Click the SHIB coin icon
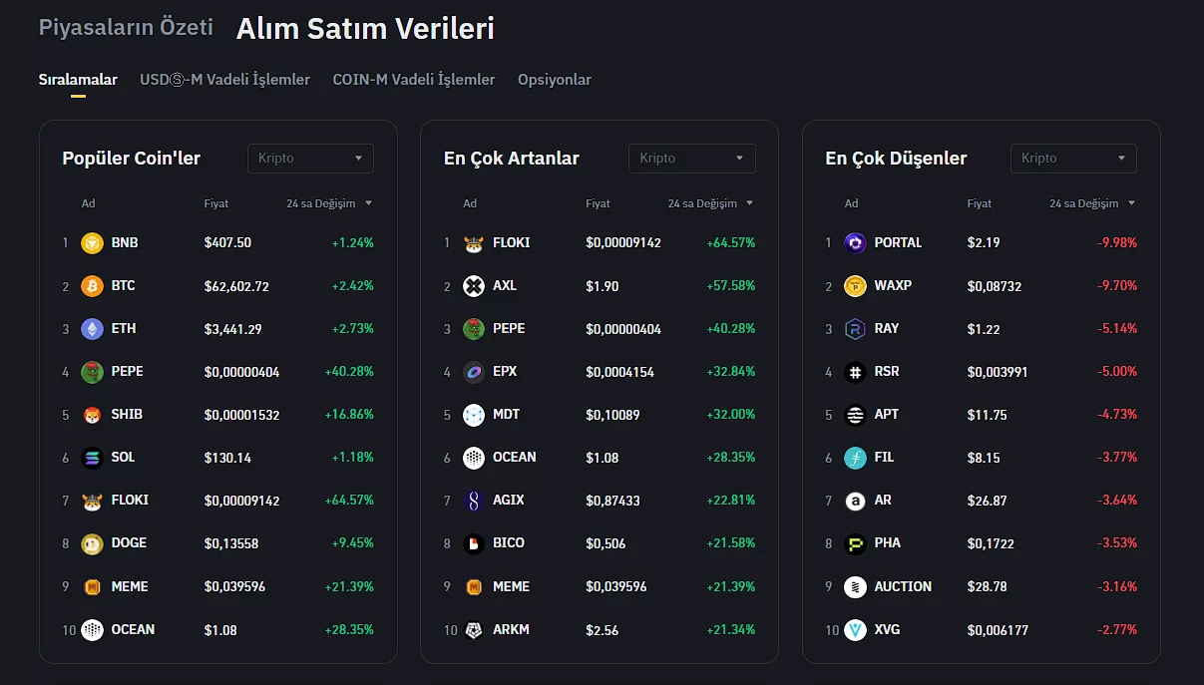 pyautogui.click(x=92, y=415)
